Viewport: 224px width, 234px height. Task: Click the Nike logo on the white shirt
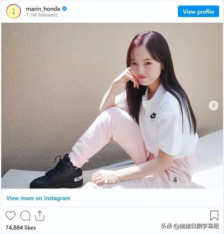pyautogui.click(x=153, y=116)
